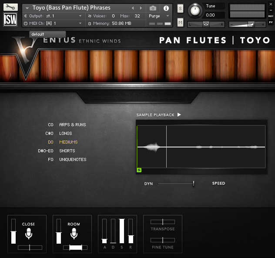Image resolution: width=275 pixels, height=258 pixels.
Task: Go to next instrument with right arrow
Action: (x=141, y=8)
